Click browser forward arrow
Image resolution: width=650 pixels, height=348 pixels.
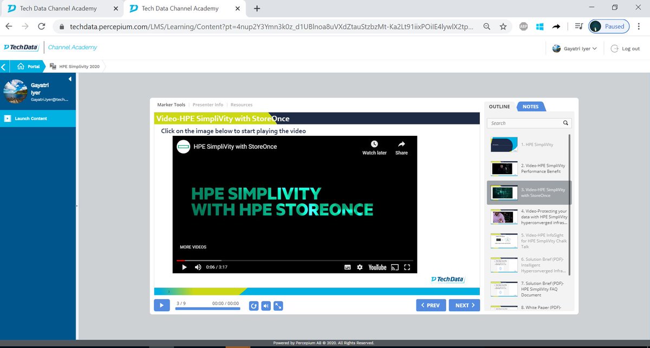(25, 26)
